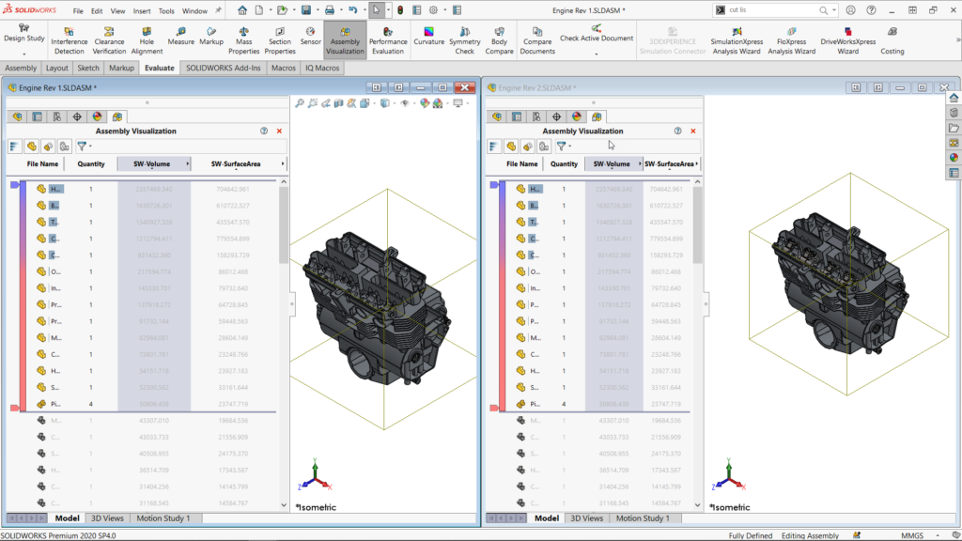This screenshot has height=541, width=962.
Task: Open Markup tool in ribbon
Action: click(211, 37)
